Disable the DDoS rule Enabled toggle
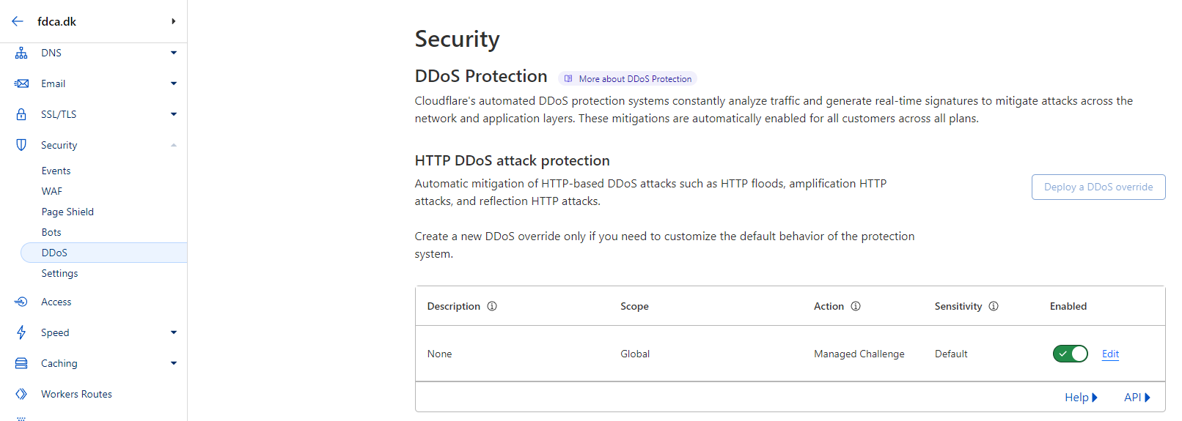The height and width of the screenshot is (421, 1182). click(1070, 354)
